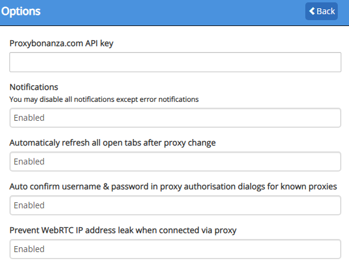Click the word Back in the header
This screenshot has width=349, height=268.
[x=326, y=11]
